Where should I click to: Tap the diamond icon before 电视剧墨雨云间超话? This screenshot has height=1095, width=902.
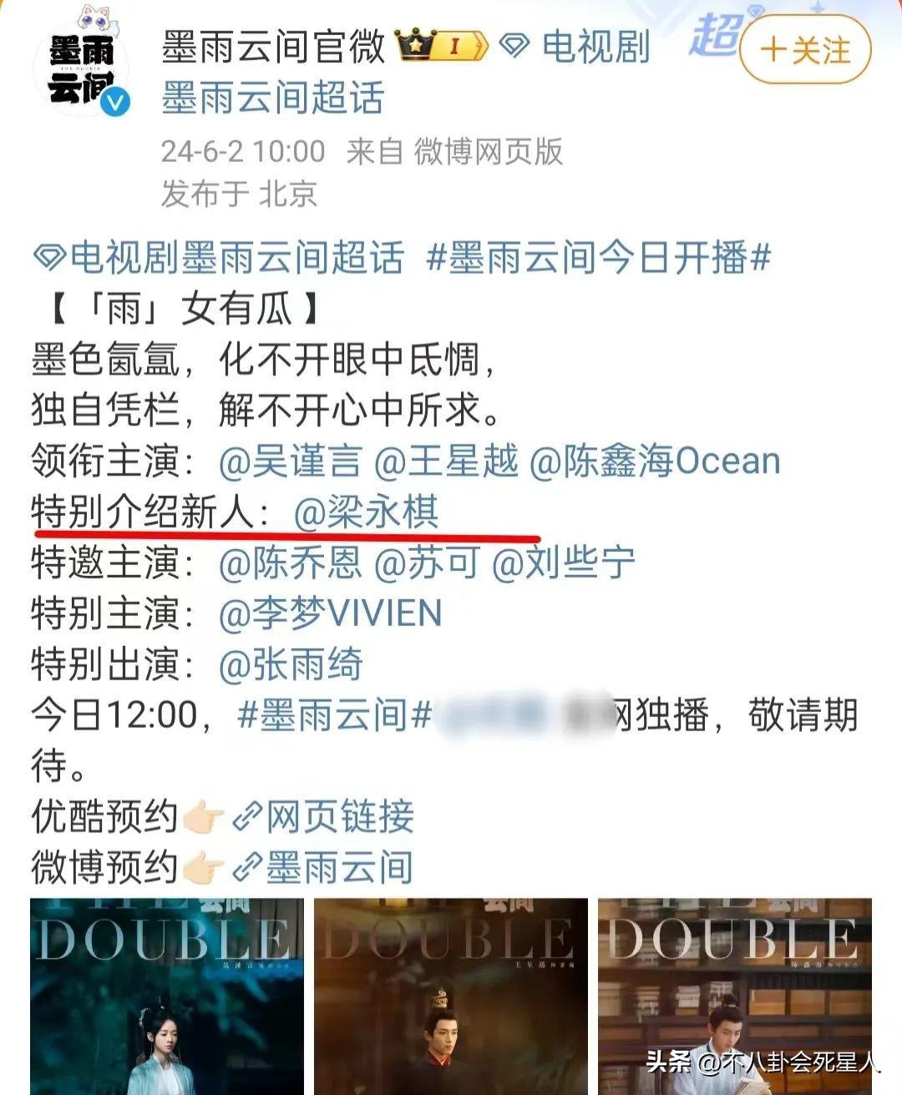click(x=49, y=258)
